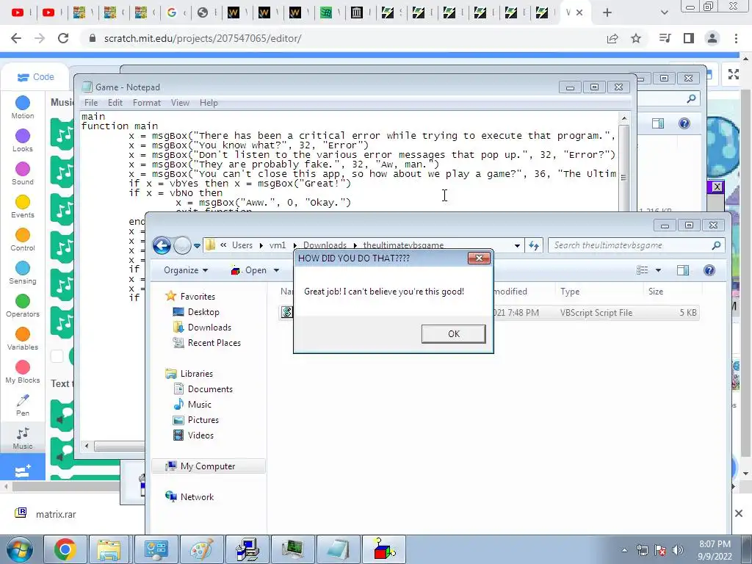The width and height of the screenshot is (752, 564).
Task: Select the Looks category in Scratch
Action: pos(23,140)
